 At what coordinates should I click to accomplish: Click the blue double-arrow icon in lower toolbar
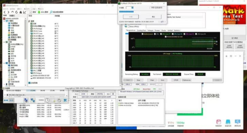coord(6,100)
